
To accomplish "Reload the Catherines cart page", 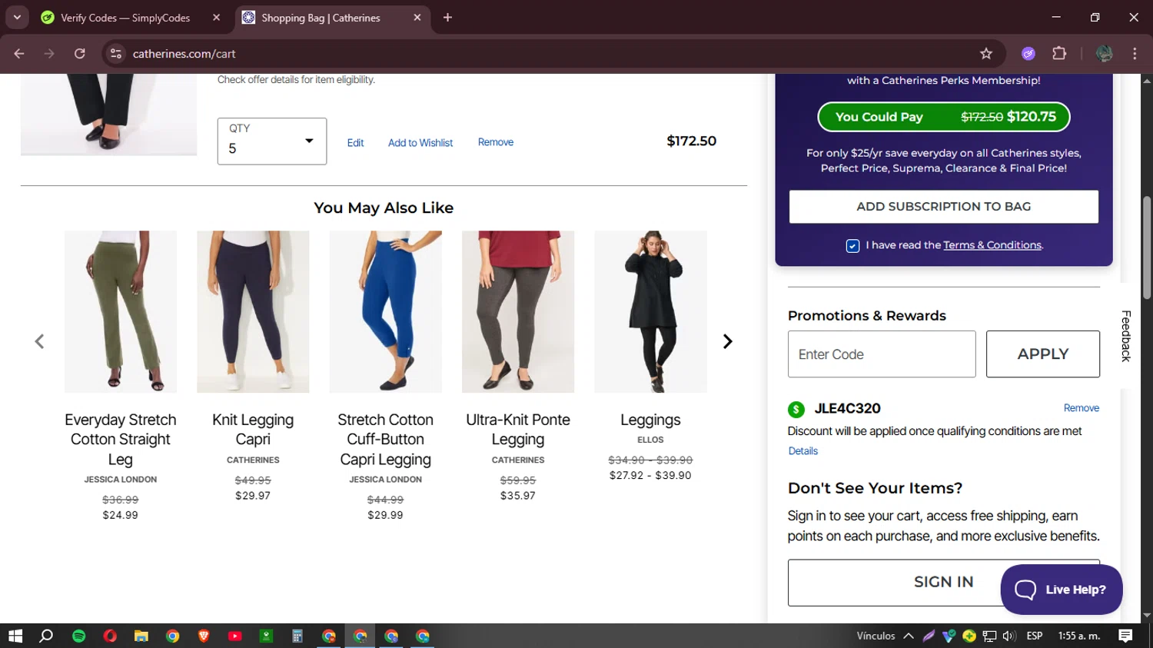I will 80,54.
